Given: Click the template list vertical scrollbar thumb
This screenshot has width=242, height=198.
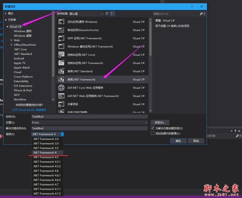Looking at the screenshot, I should click(150, 39).
